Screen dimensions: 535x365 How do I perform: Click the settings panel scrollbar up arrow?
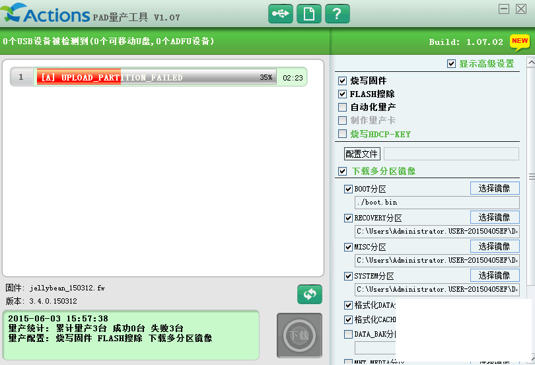[x=531, y=63]
